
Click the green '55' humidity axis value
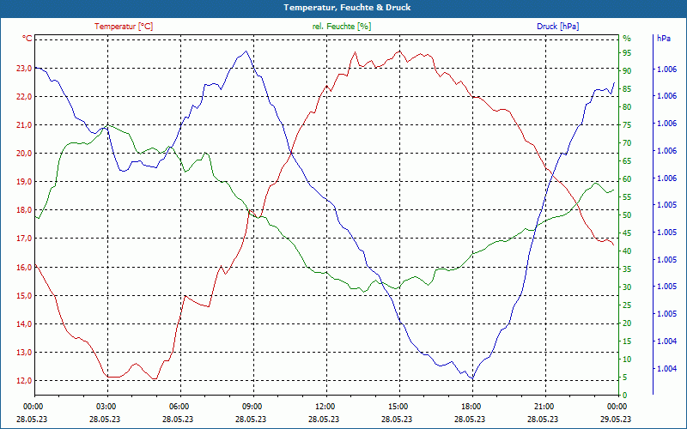point(627,197)
